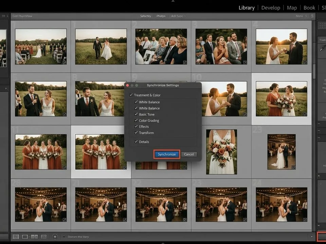Image resolution: width=326 pixels, height=244 pixels.
Task: Click the blue Synchronize button
Action: (167, 154)
